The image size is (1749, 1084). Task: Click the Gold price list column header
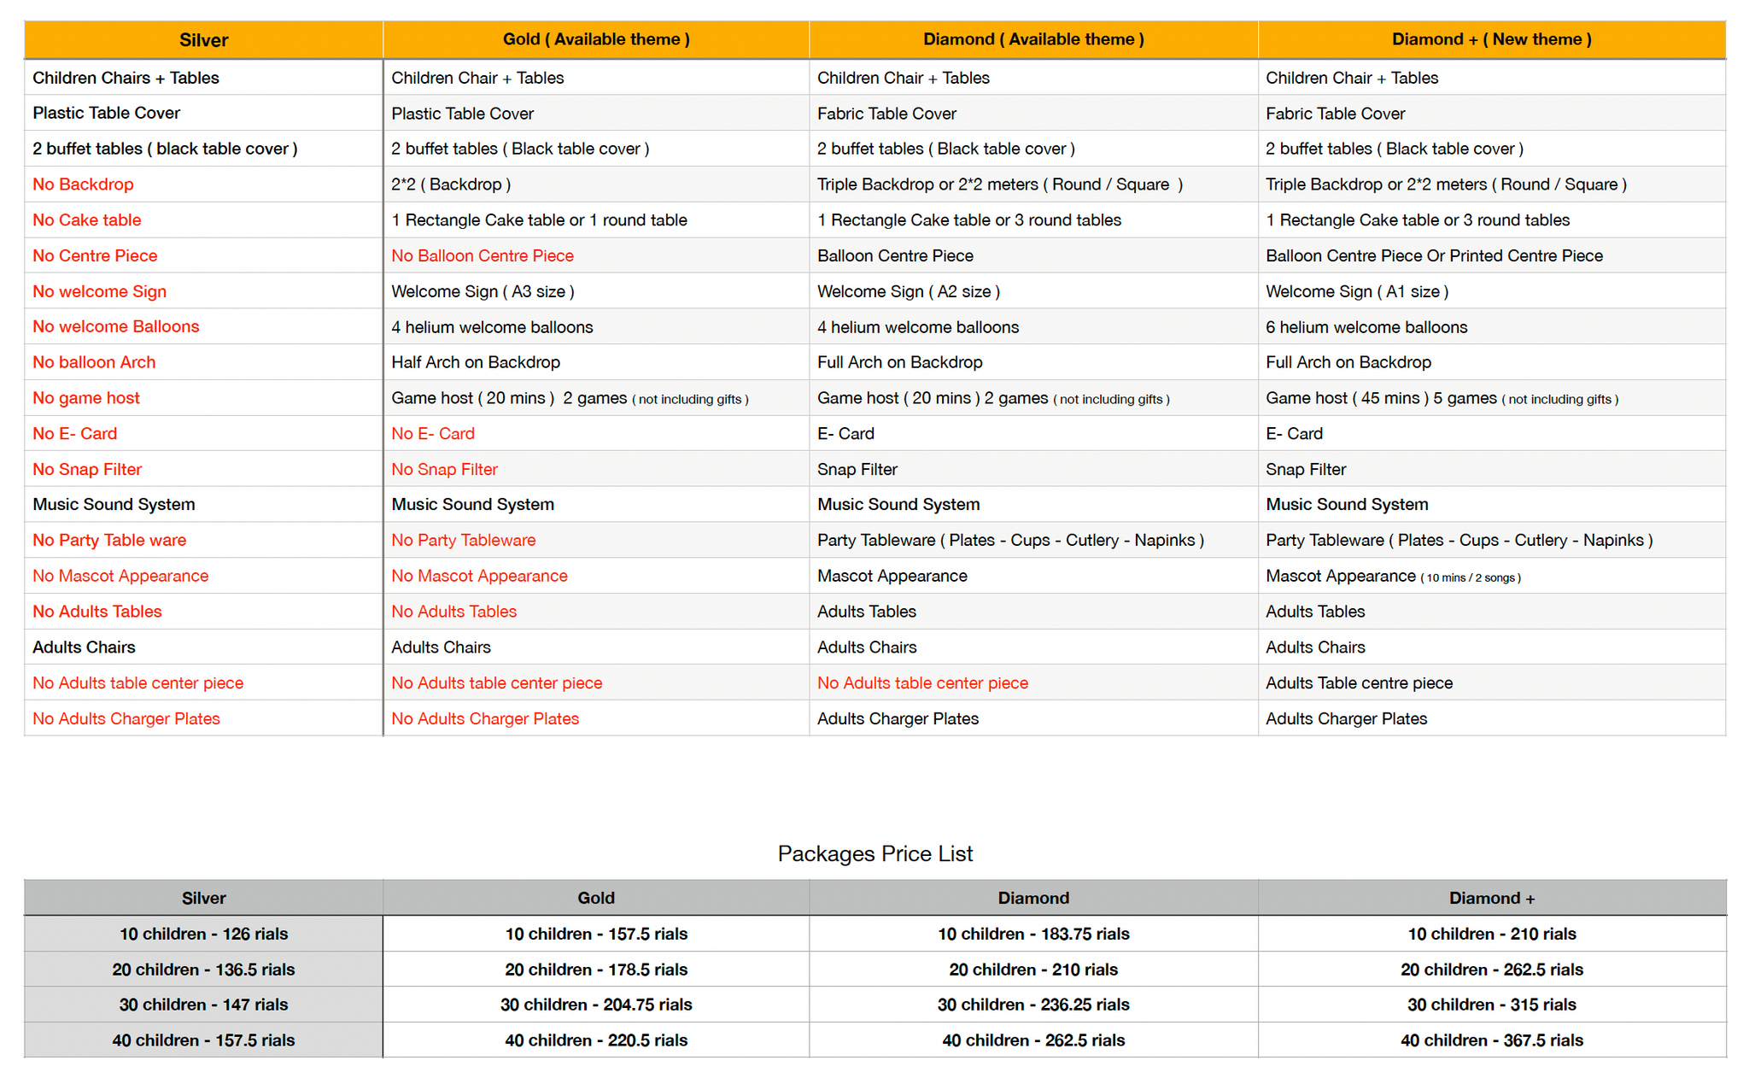(595, 898)
